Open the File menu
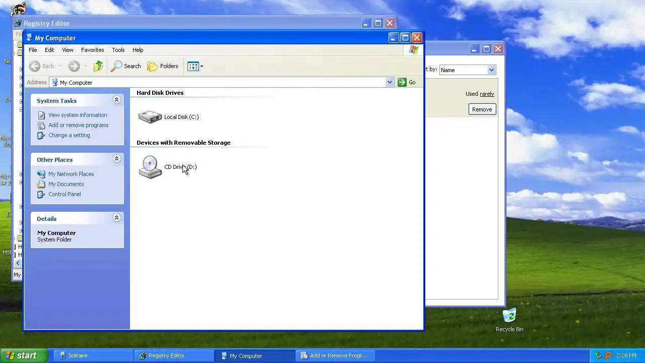This screenshot has height=363, width=645. (x=33, y=50)
